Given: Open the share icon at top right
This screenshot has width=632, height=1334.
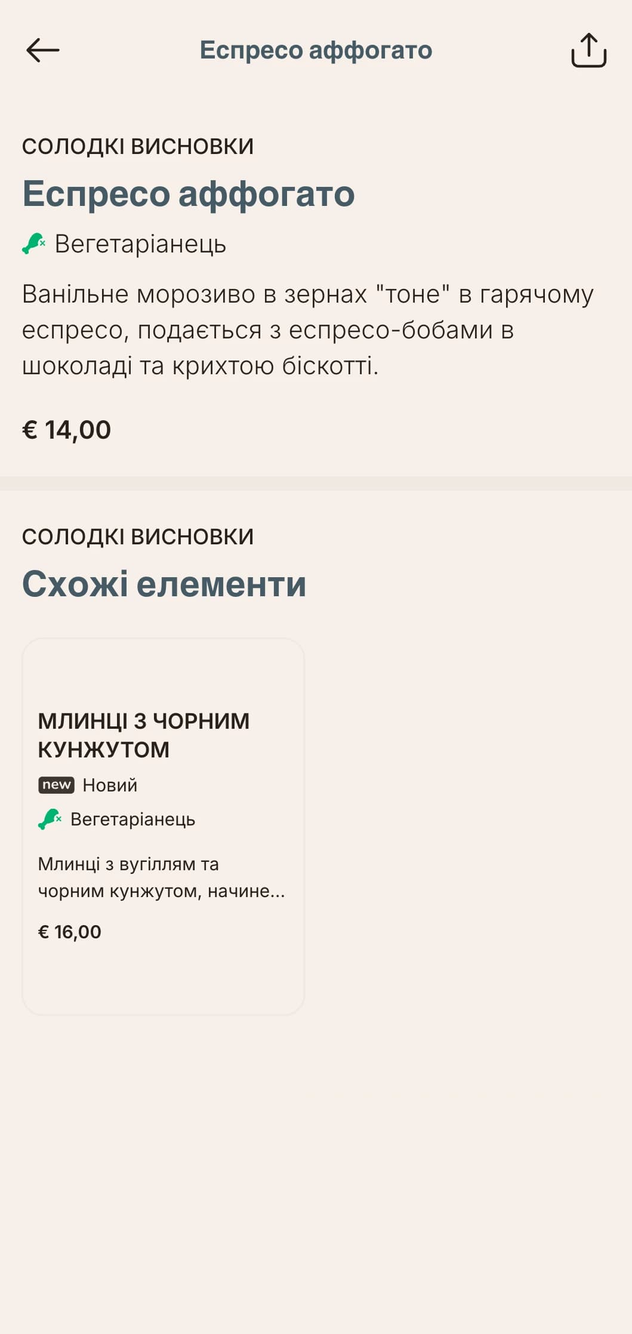Looking at the screenshot, I should pyautogui.click(x=588, y=50).
